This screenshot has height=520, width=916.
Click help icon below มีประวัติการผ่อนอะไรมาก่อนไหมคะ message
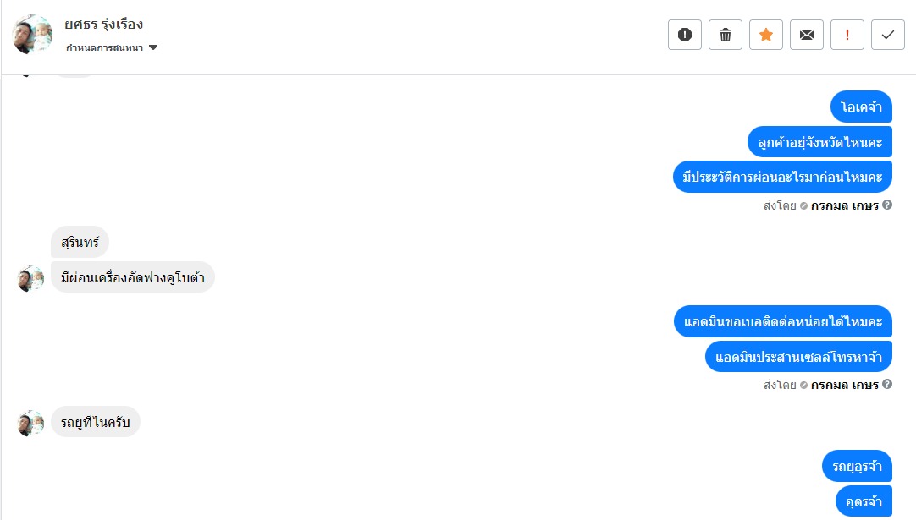point(887,205)
